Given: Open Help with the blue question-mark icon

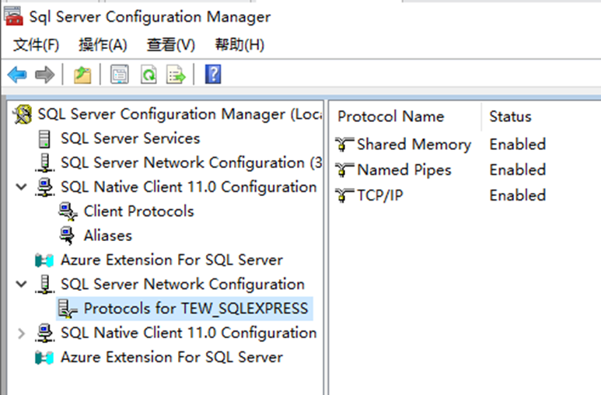Looking at the screenshot, I should tap(213, 74).
